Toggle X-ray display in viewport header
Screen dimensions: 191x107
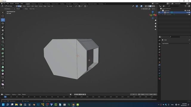pyautogui.click(x=146, y=6)
